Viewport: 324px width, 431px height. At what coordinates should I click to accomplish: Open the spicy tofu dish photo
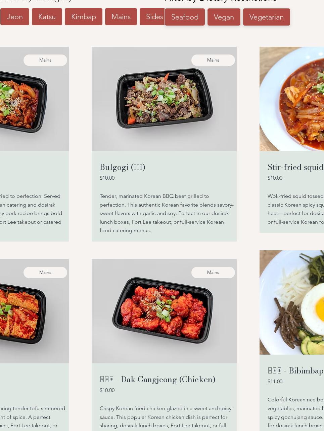coord(34,311)
